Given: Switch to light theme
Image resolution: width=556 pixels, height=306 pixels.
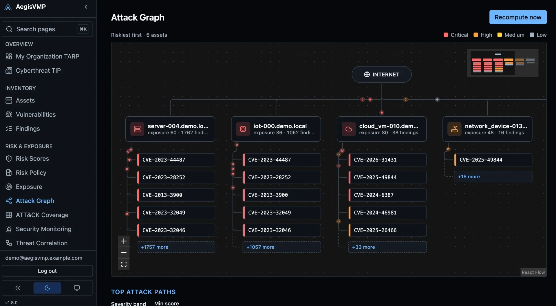Looking at the screenshot, I should tap(18, 288).
